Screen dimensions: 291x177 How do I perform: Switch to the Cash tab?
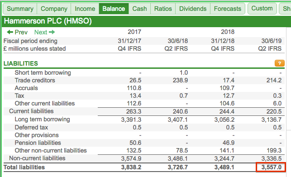139,9
